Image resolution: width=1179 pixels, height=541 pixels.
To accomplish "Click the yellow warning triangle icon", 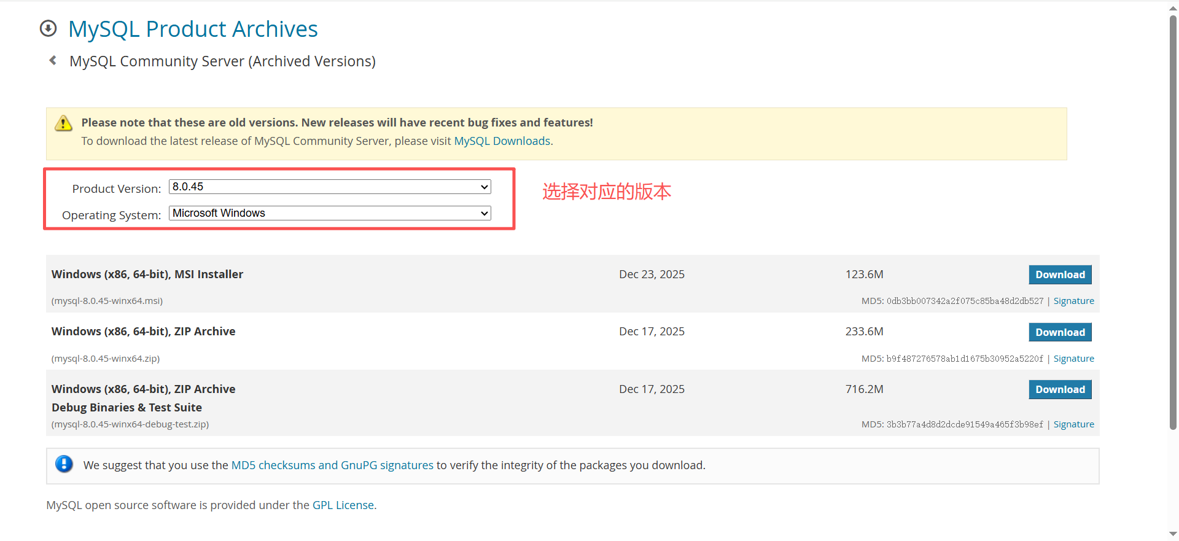I will click(x=63, y=123).
